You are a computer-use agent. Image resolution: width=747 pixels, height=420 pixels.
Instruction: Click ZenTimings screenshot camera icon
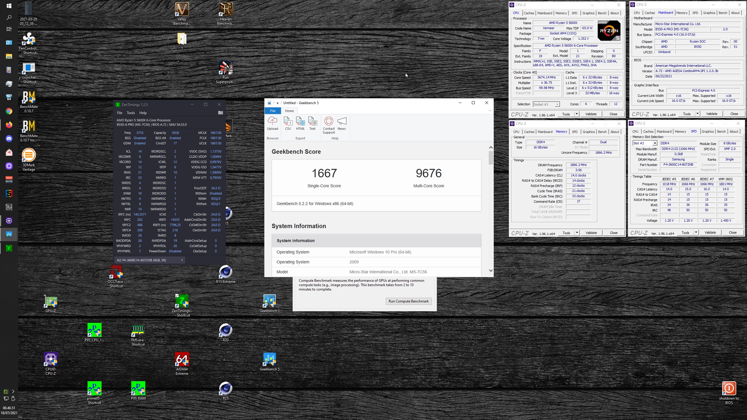pos(221,113)
